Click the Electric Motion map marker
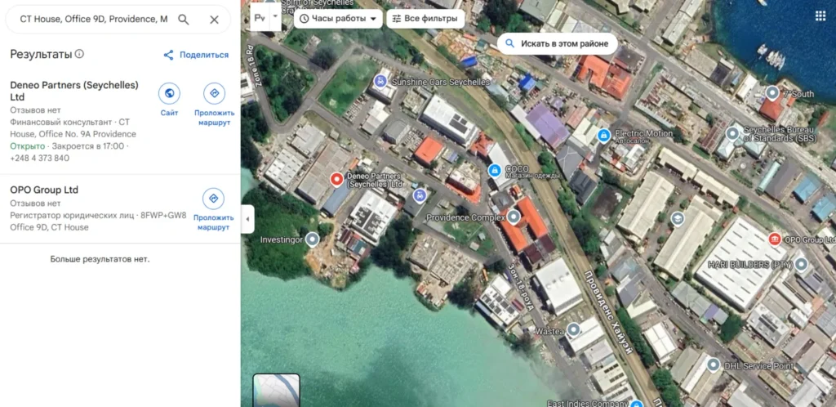 (603, 135)
